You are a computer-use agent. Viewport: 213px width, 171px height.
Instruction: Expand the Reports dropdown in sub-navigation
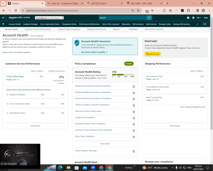point(118,29)
